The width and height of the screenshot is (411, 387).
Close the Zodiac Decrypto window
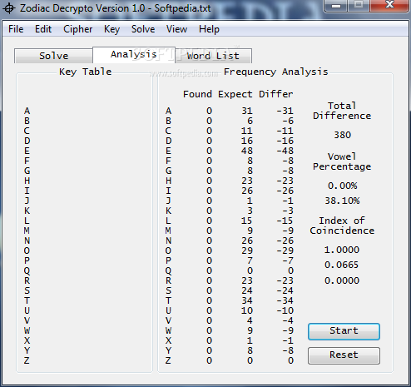pos(389,6)
